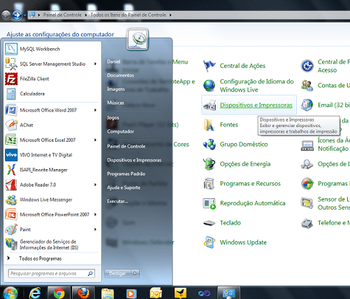
Task: Click Windows Update icon
Action: pyautogui.click(x=209, y=242)
